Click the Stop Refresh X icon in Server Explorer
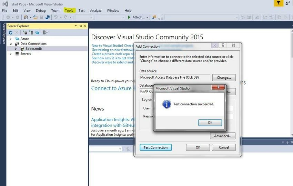This screenshot has height=186, width=293. coord(17,32)
